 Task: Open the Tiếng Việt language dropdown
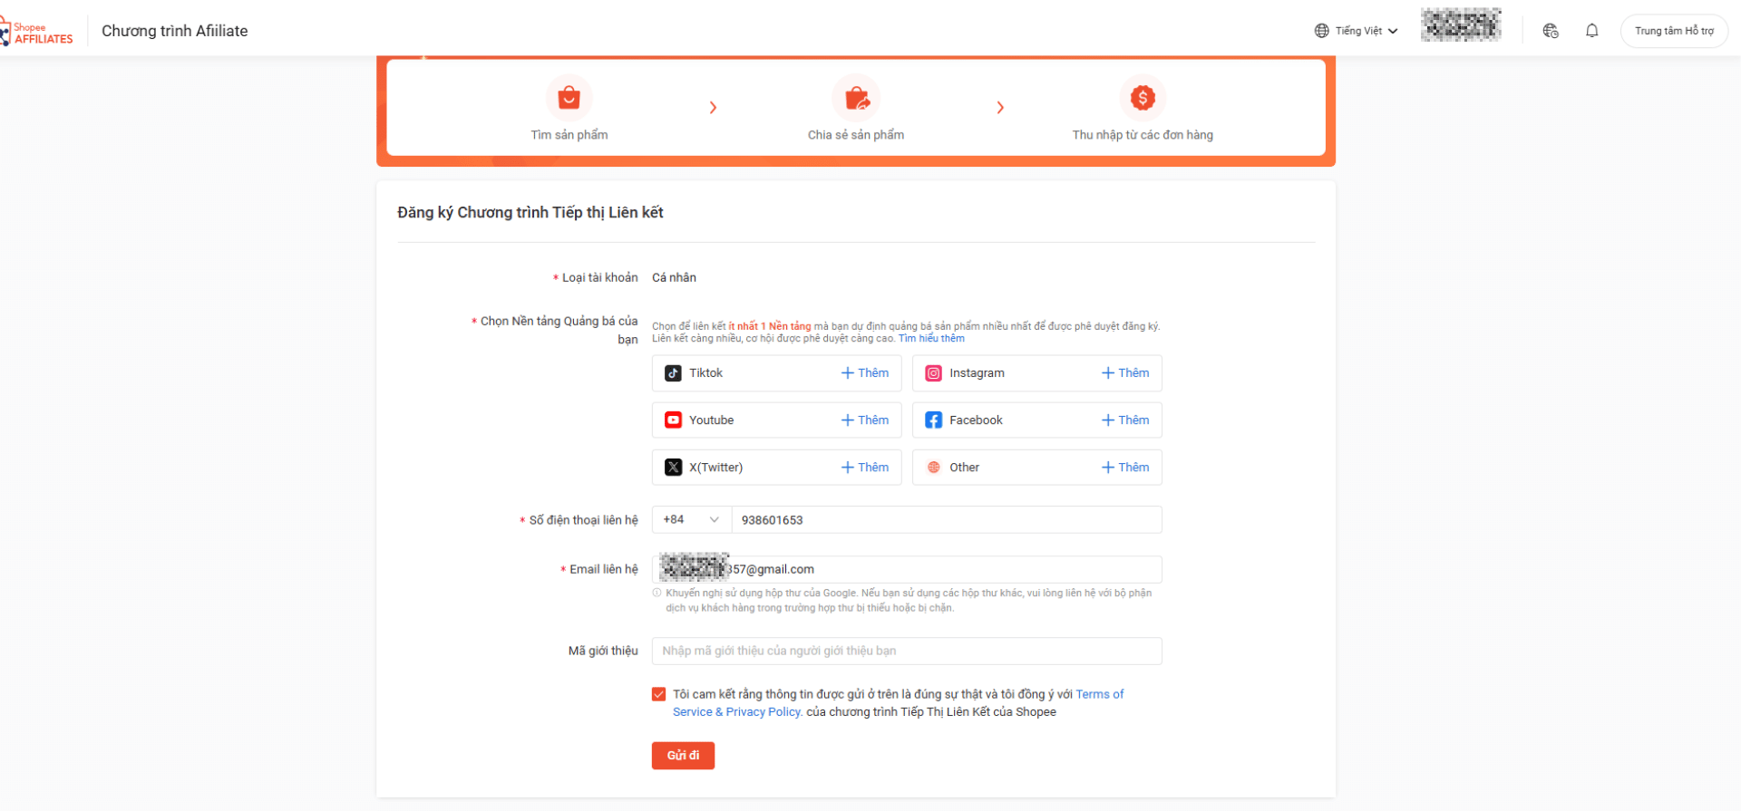[1357, 31]
